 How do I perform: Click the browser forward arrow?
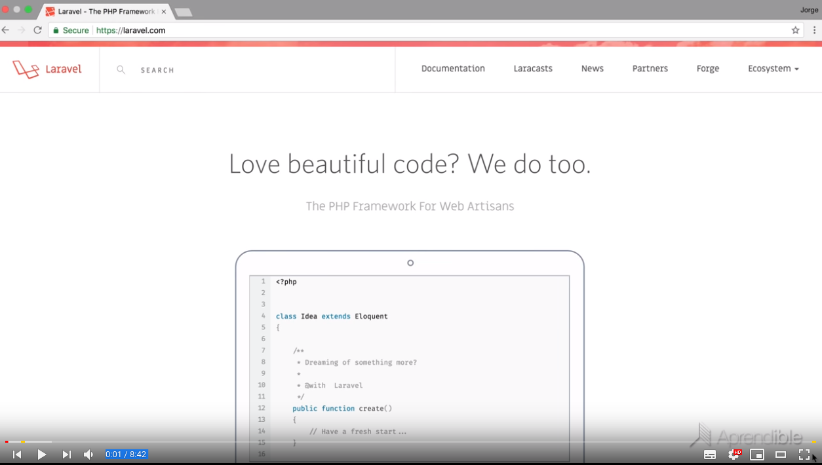(x=22, y=30)
